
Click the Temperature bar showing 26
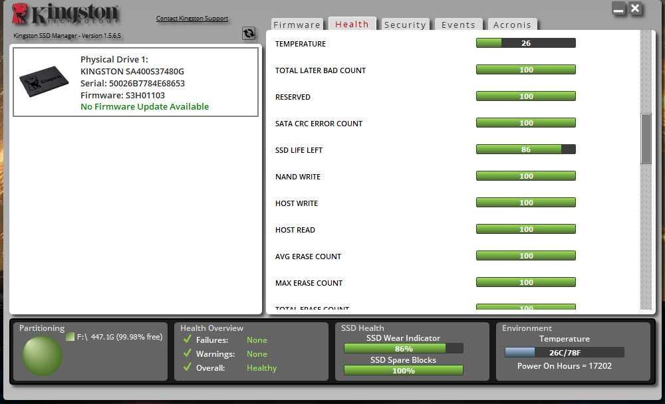(x=526, y=43)
